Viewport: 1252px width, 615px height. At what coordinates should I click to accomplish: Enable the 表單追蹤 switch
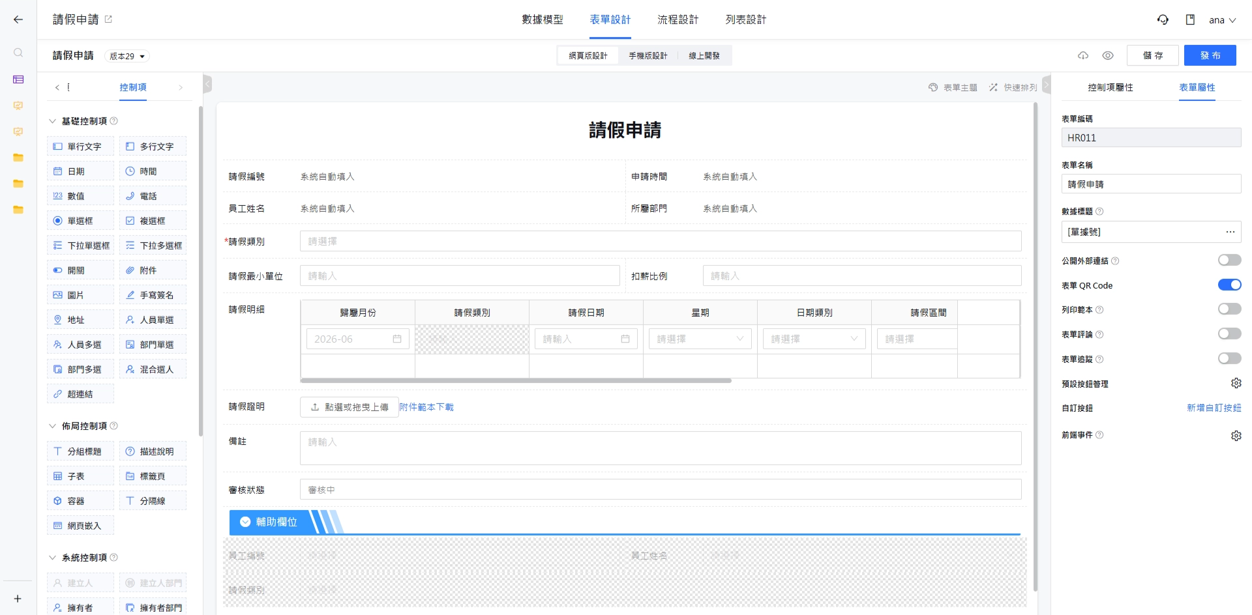(x=1229, y=358)
